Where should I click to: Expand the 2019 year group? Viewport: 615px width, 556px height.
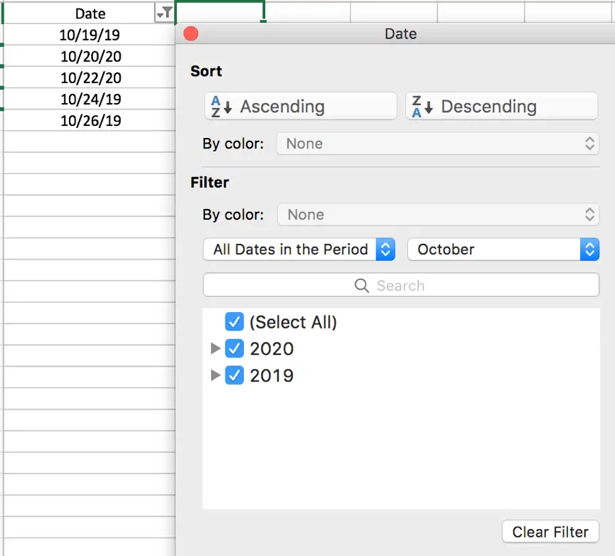[x=215, y=375]
